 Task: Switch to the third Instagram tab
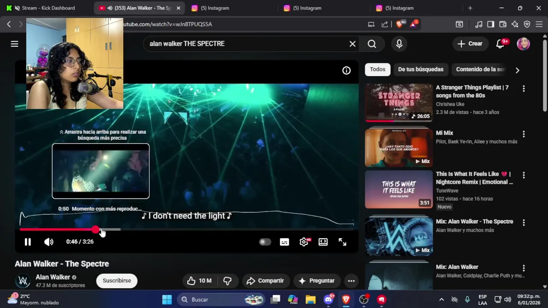coord(413,8)
